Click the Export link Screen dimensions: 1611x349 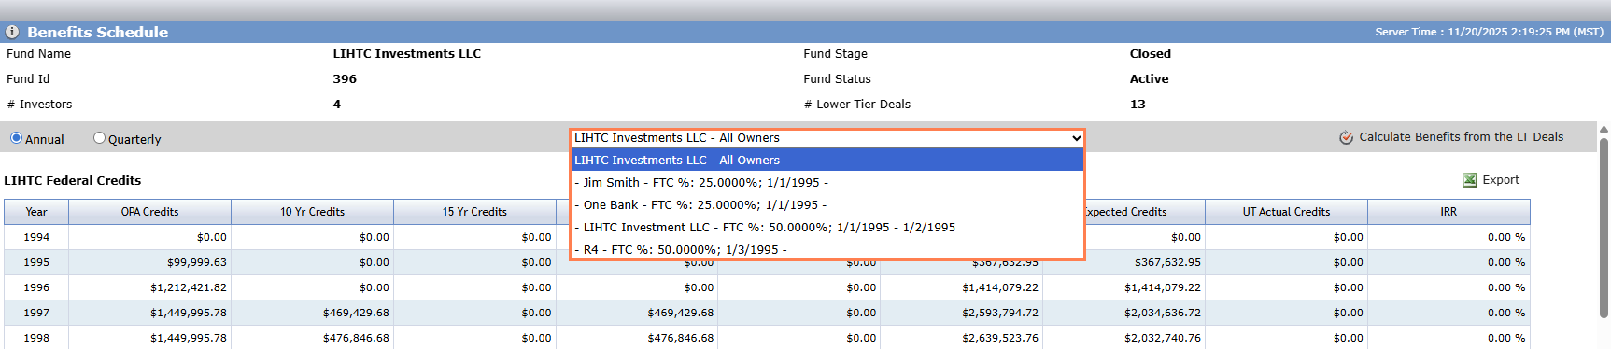tap(1501, 180)
